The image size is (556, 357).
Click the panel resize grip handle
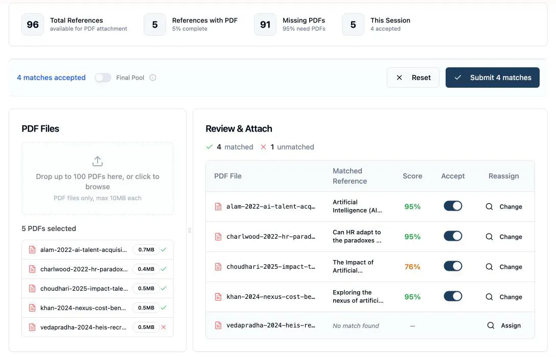tap(190, 231)
